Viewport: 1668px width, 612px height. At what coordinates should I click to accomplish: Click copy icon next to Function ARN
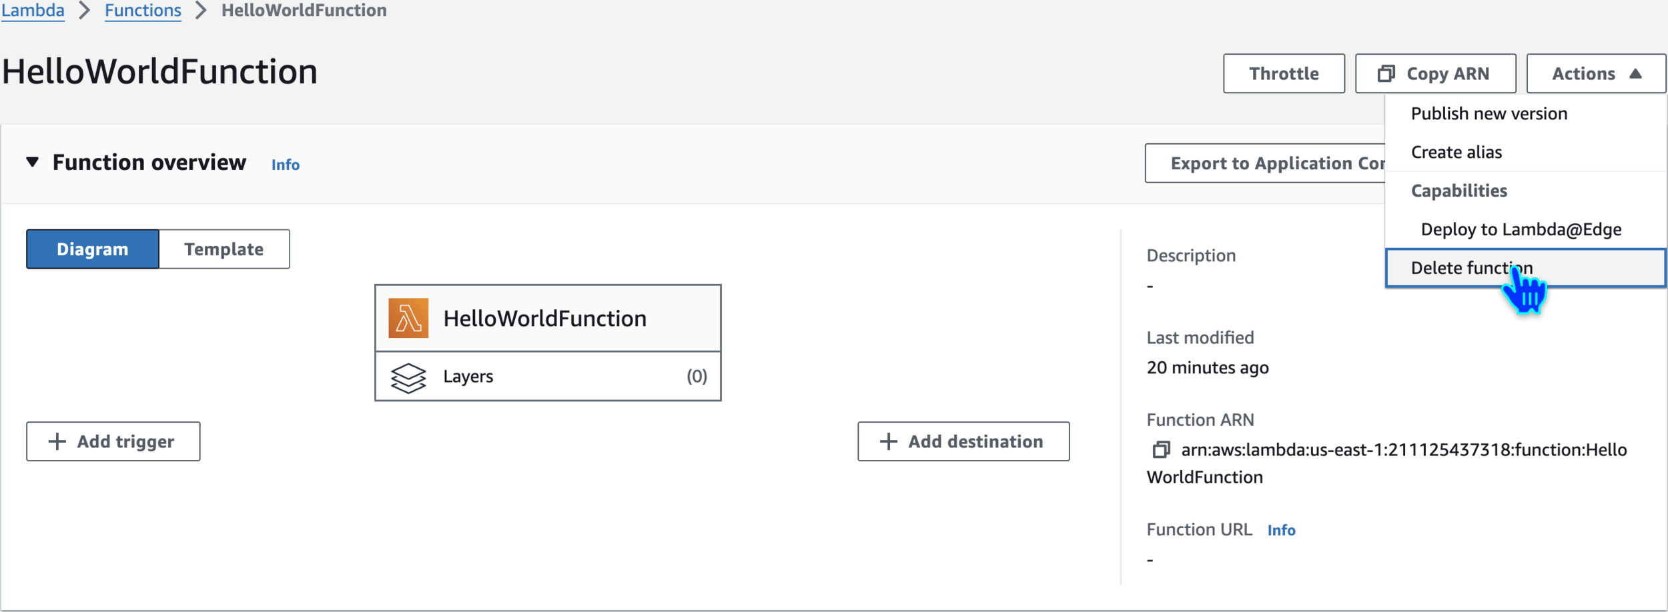pyautogui.click(x=1161, y=450)
